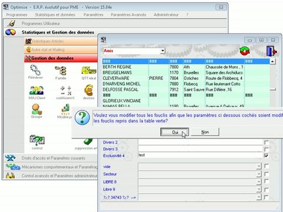Image resolution: width=283 pixels, height=212 pixels.
Task: Click the Programmes Utilisateur quill icon
Action: coord(11,24)
